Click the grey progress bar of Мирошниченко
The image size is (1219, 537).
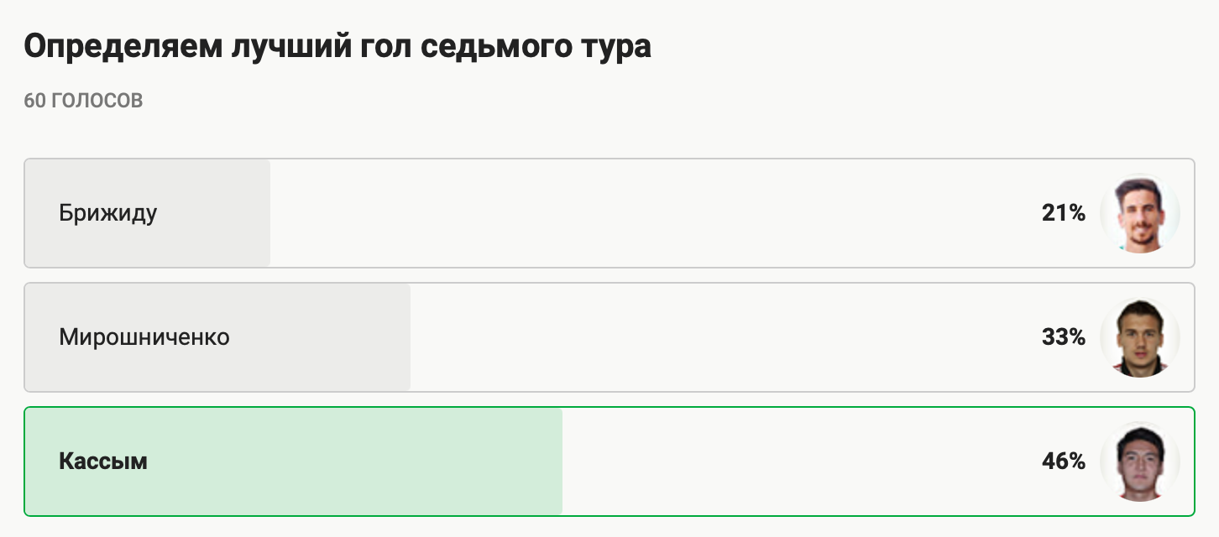point(217,337)
